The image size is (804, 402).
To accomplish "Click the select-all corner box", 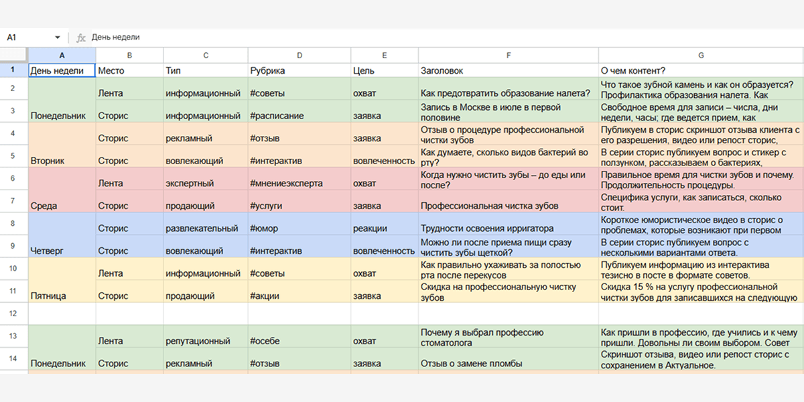I will (x=13, y=56).
